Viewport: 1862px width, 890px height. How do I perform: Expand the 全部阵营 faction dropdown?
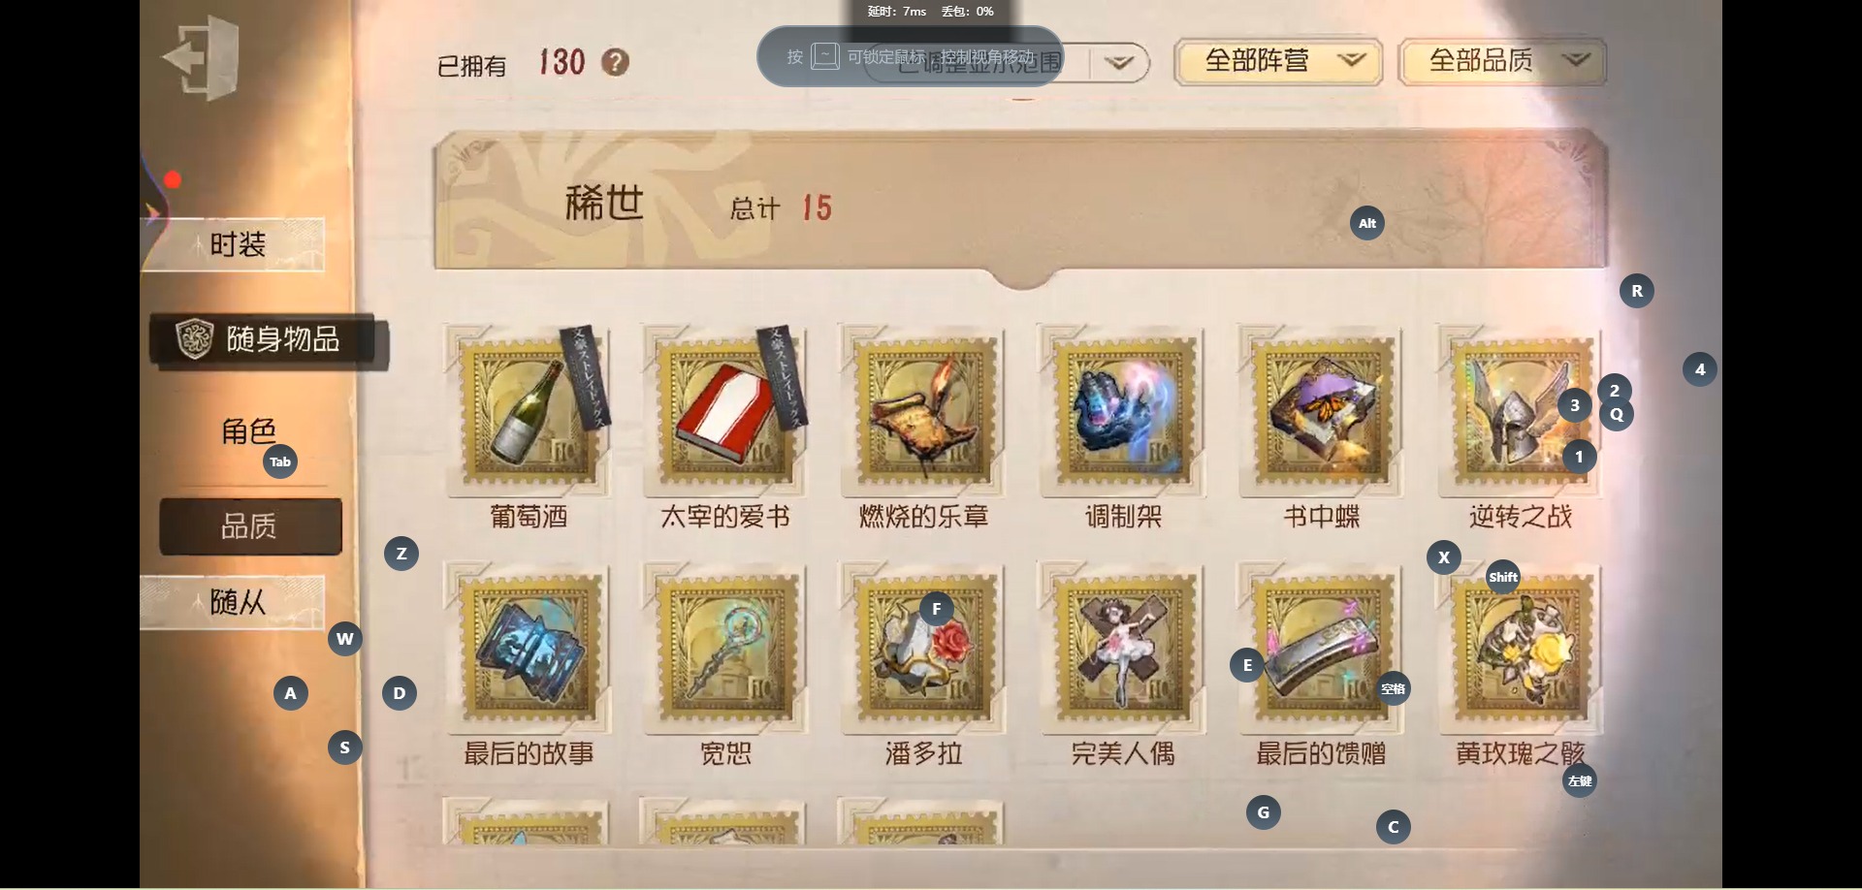point(1278,62)
